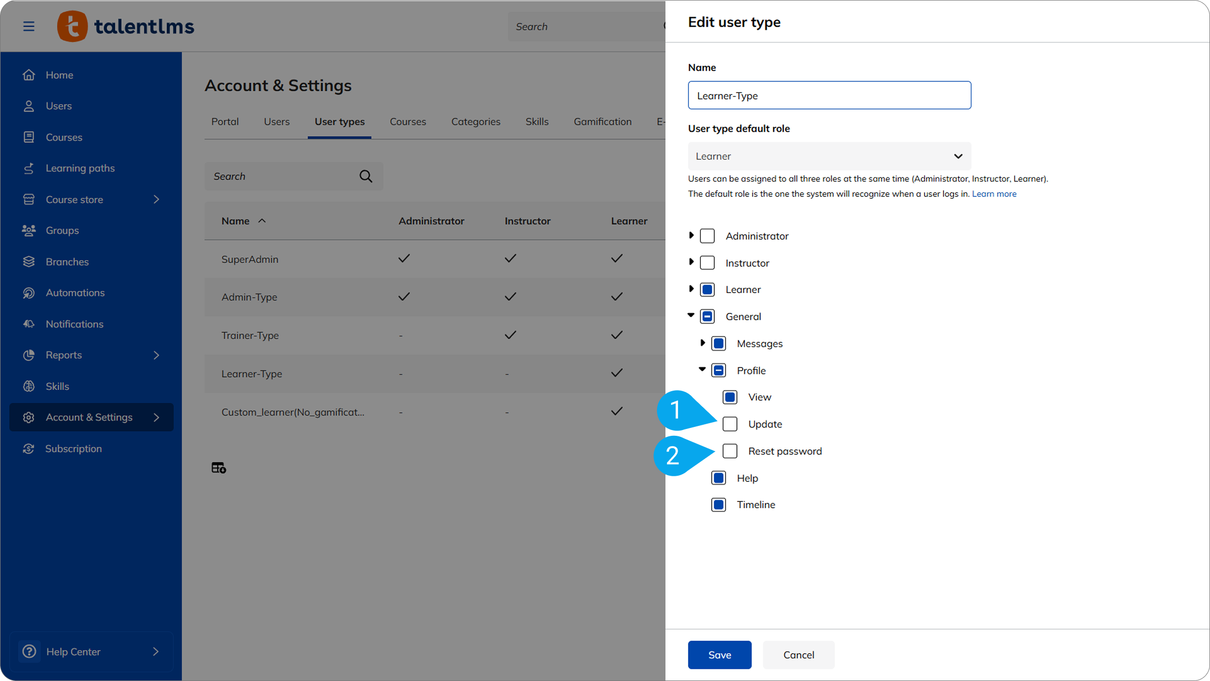
Task: Click the Reports pie chart icon
Action: tap(29, 355)
